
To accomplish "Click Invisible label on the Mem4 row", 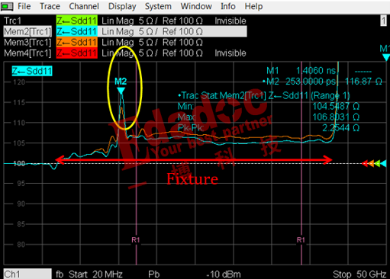I will click(x=230, y=53).
